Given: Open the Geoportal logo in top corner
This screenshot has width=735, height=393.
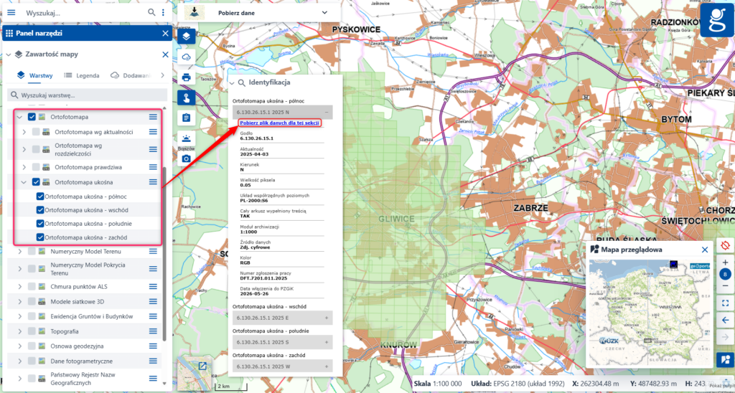Looking at the screenshot, I should [717, 21].
